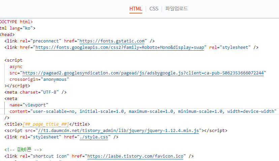This screenshot has width=279, height=161.
Task: Open the CSS tab
Action: (154, 9)
